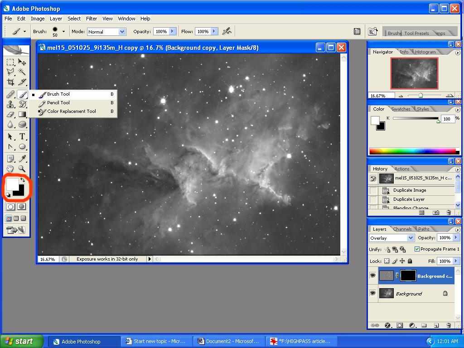464x348 pixels.
Task: Activate the Type tool
Action: (22, 136)
